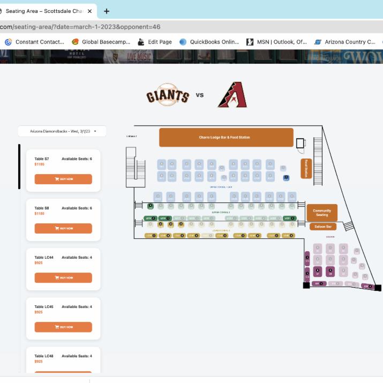Click the Table S8 $1186 price
383x383 pixels.
39,214
